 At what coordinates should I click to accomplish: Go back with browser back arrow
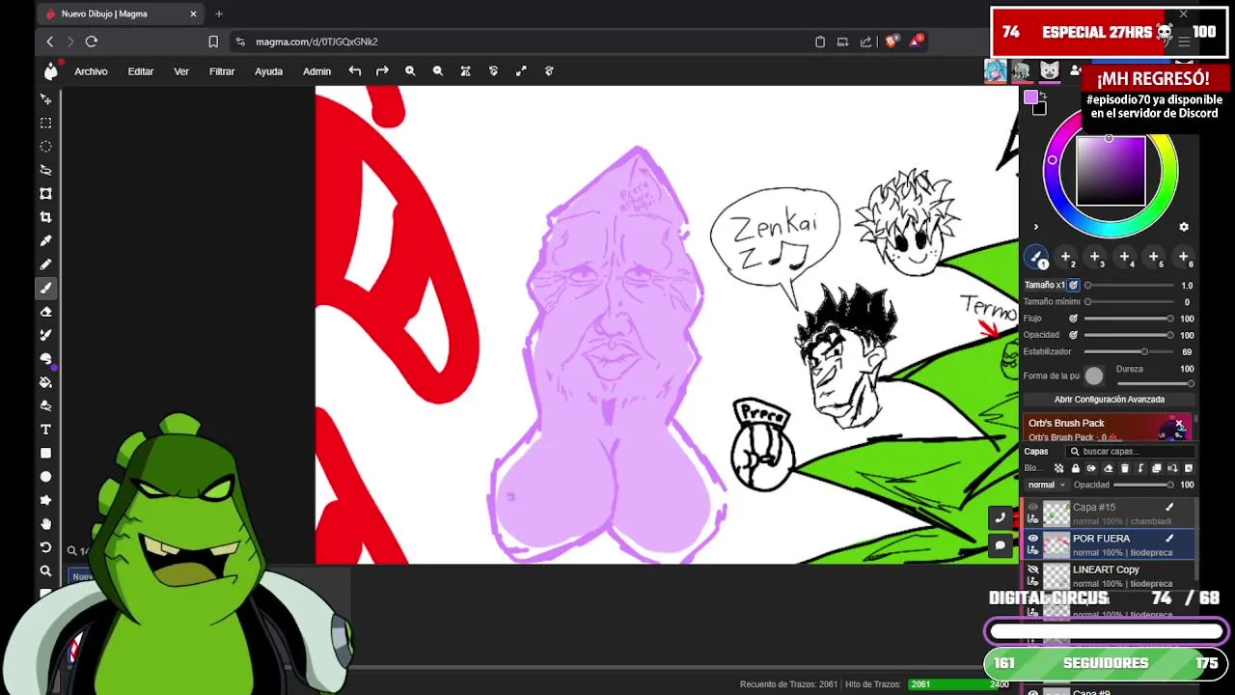(50, 42)
